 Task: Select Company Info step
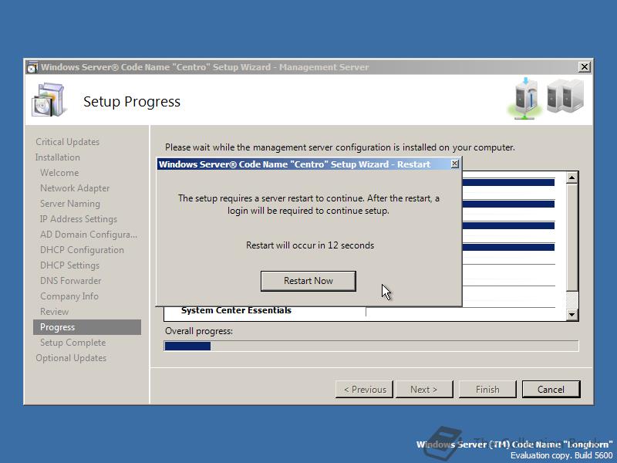tap(69, 296)
